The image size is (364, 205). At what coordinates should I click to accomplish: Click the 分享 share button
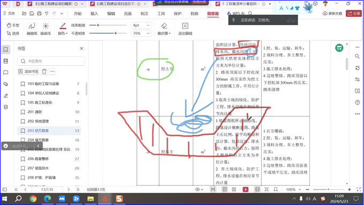point(353,13)
